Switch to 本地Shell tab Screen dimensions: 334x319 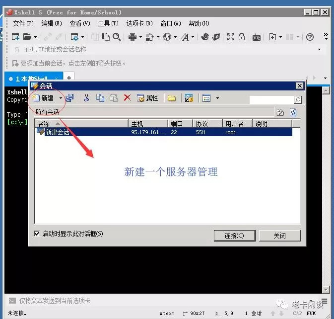(x=33, y=79)
